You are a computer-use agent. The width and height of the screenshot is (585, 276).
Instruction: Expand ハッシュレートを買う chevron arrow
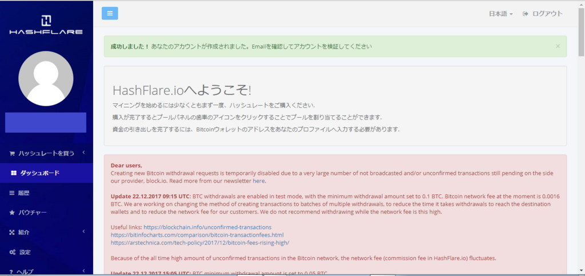(x=84, y=153)
